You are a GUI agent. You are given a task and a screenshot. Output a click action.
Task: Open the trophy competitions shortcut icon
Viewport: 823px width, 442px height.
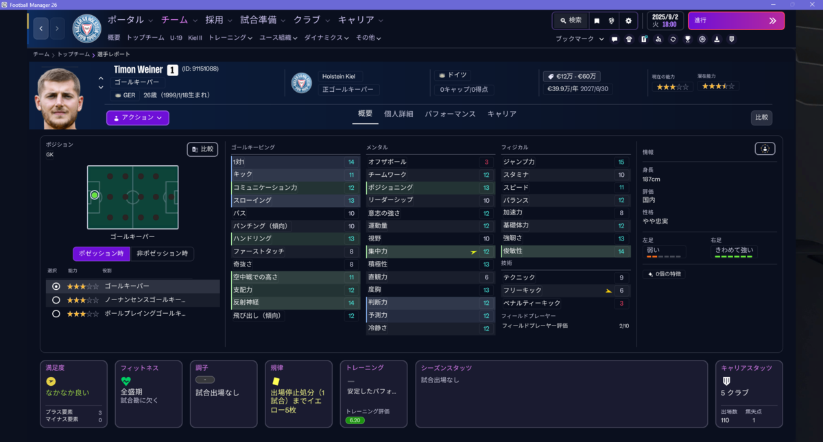tap(687, 39)
